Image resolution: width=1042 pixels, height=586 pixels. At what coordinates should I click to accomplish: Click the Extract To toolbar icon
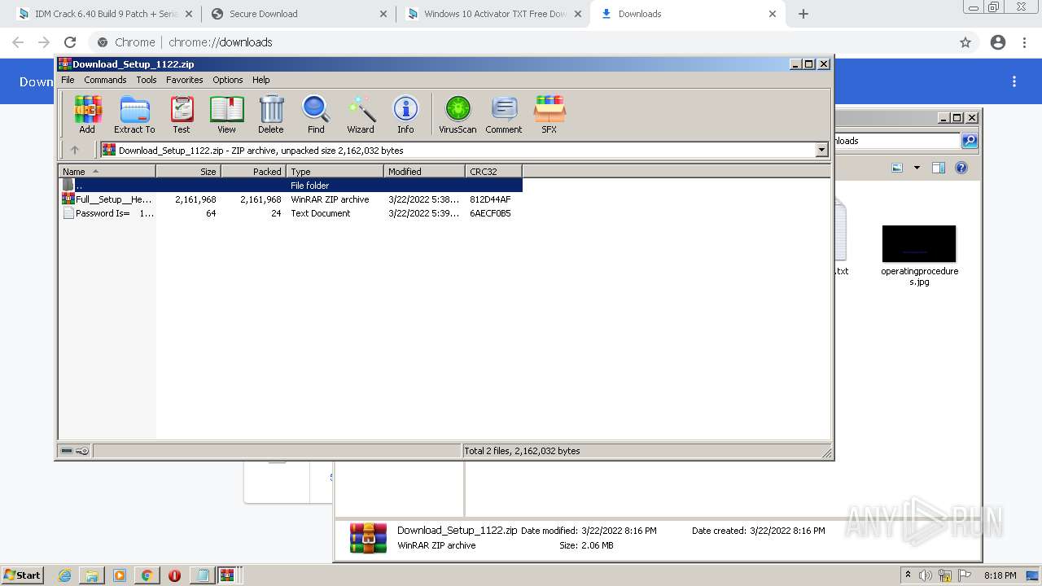pyautogui.click(x=134, y=114)
